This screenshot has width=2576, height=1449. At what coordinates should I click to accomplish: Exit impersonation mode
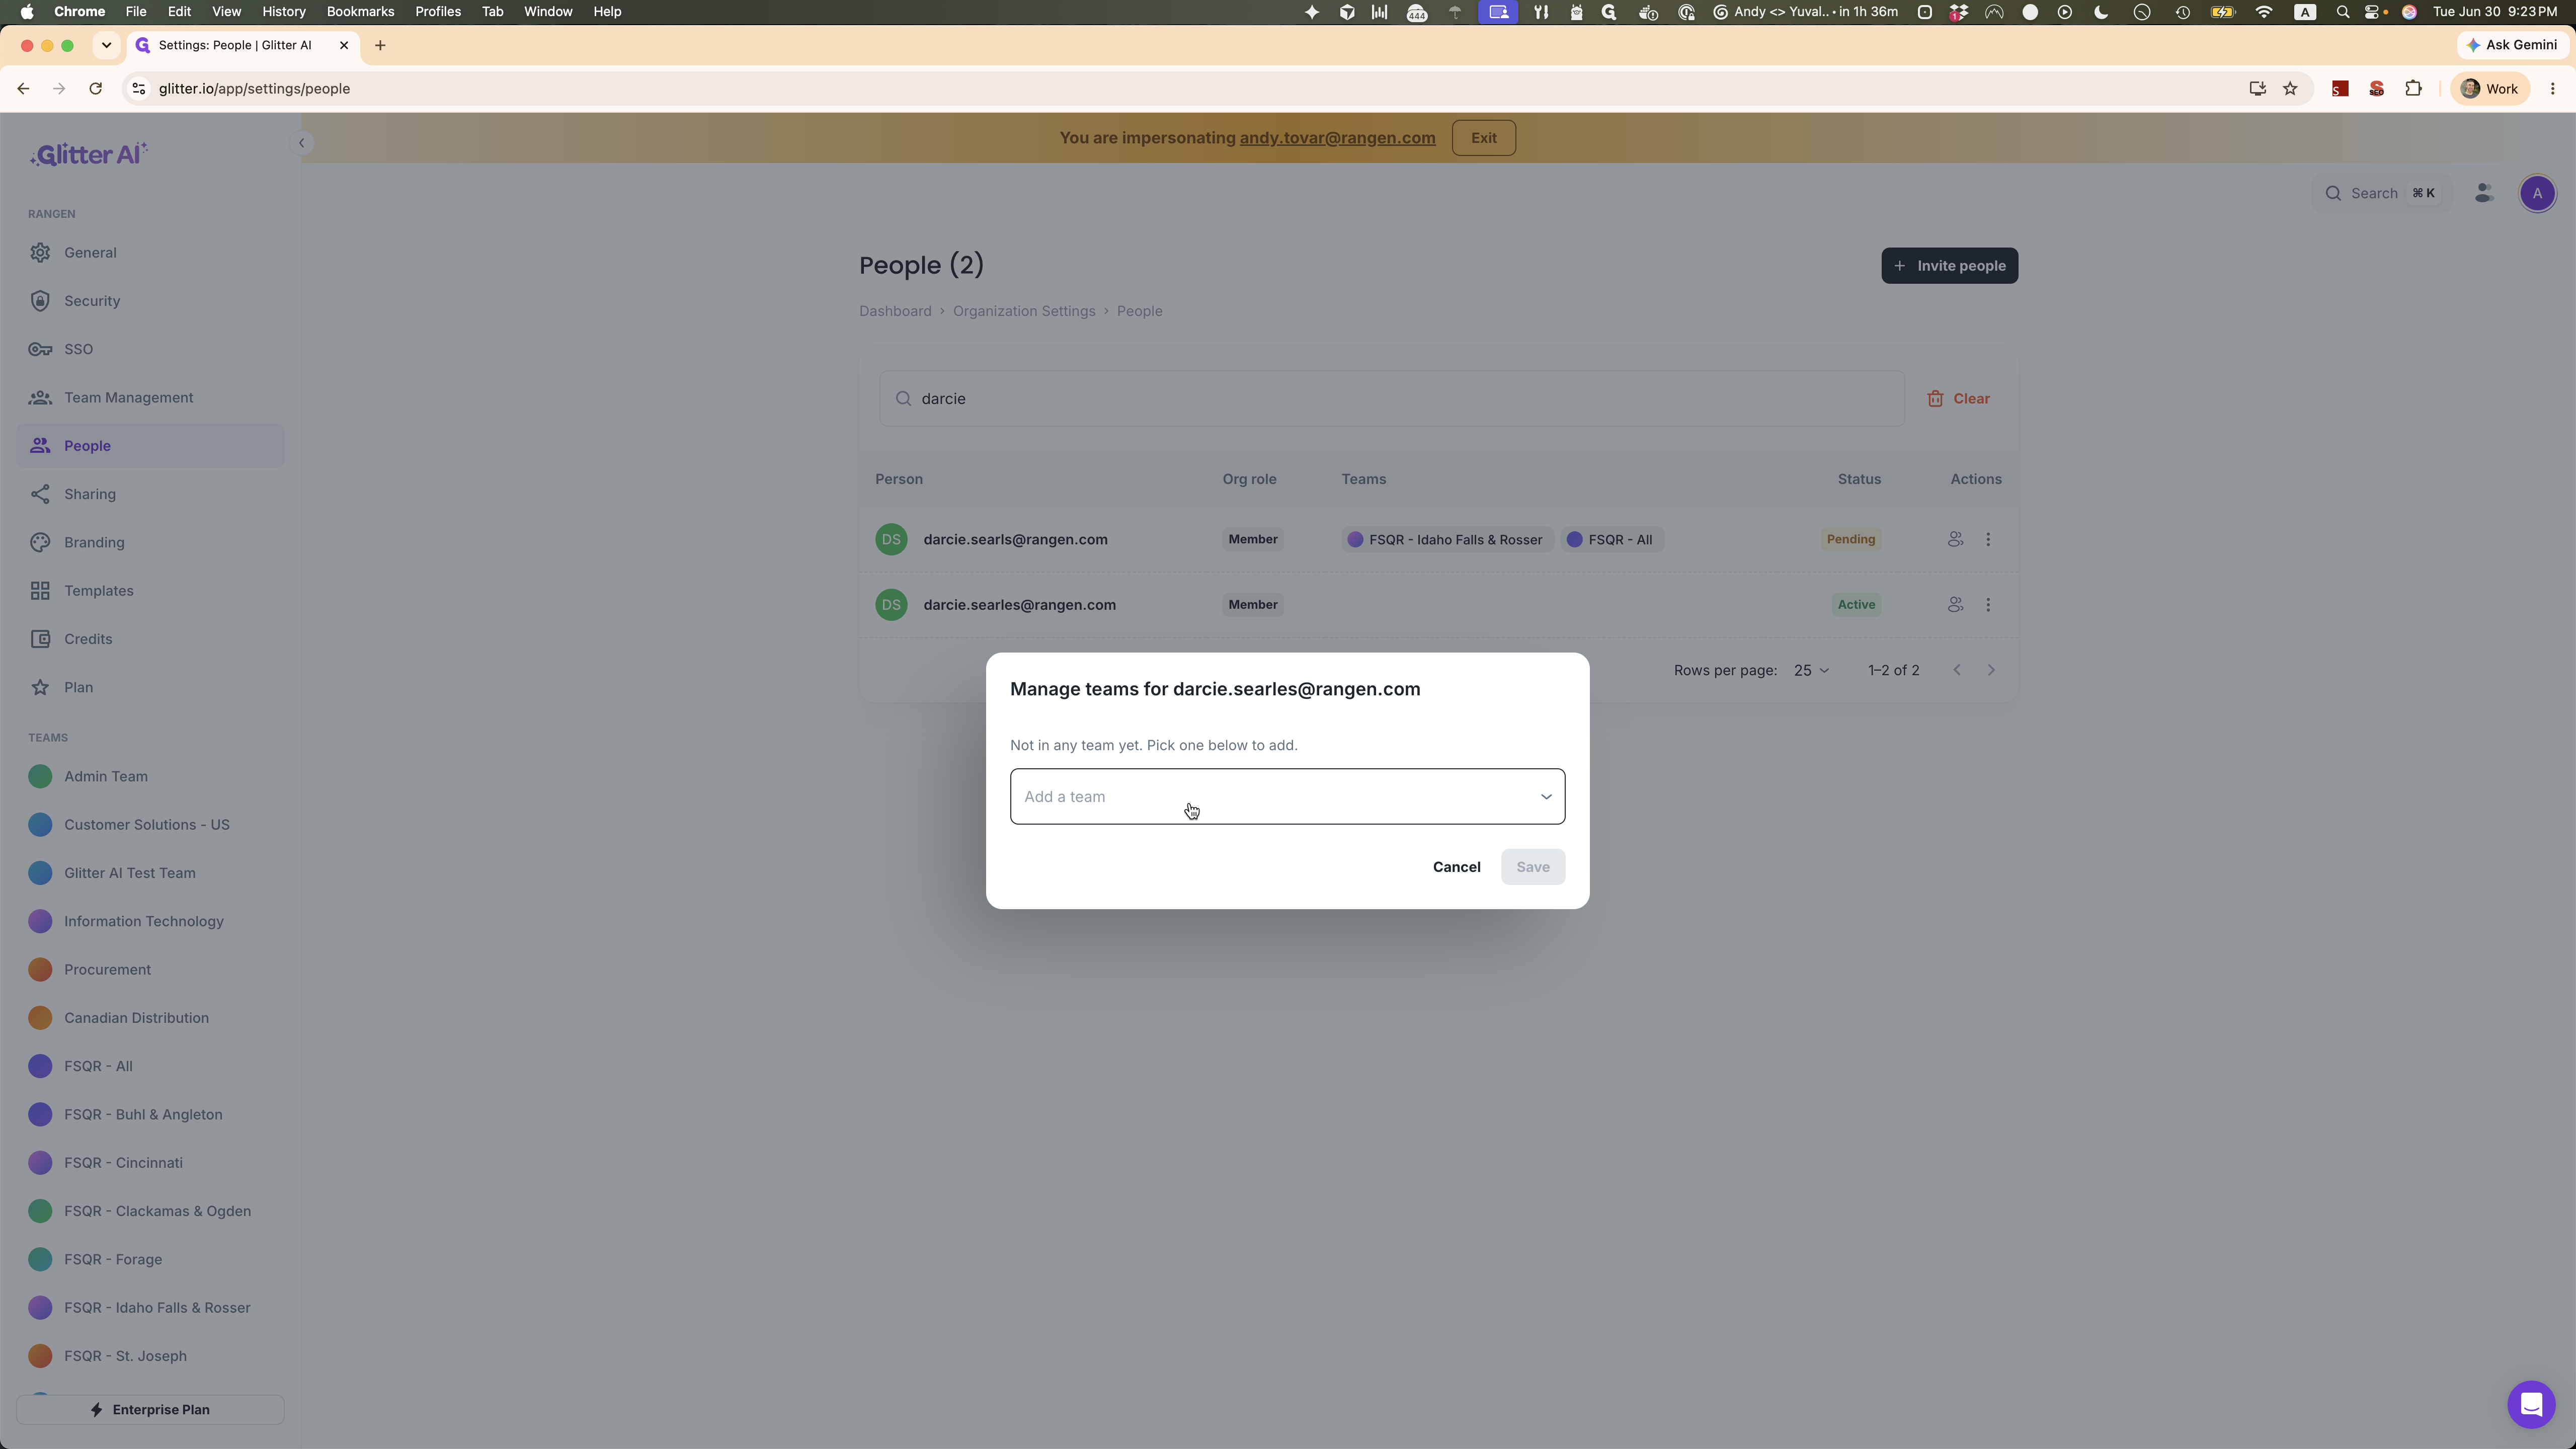tap(1483, 138)
